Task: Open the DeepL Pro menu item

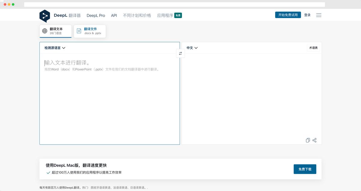Action: click(x=96, y=15)
